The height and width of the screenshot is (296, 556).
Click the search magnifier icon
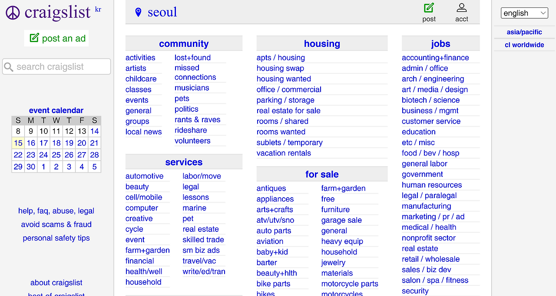[8, 67]
